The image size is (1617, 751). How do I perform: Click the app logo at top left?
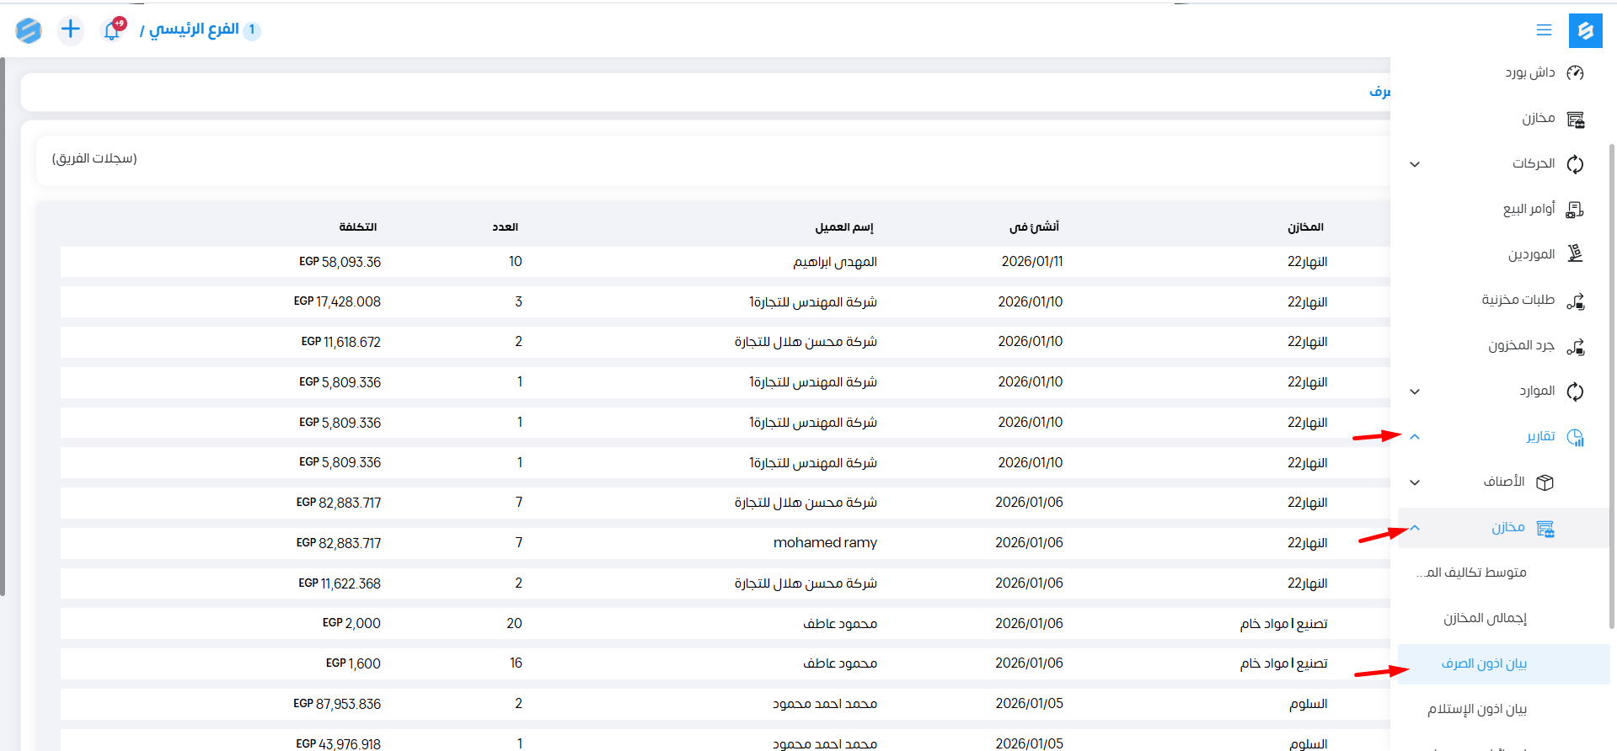coord(29,30)
